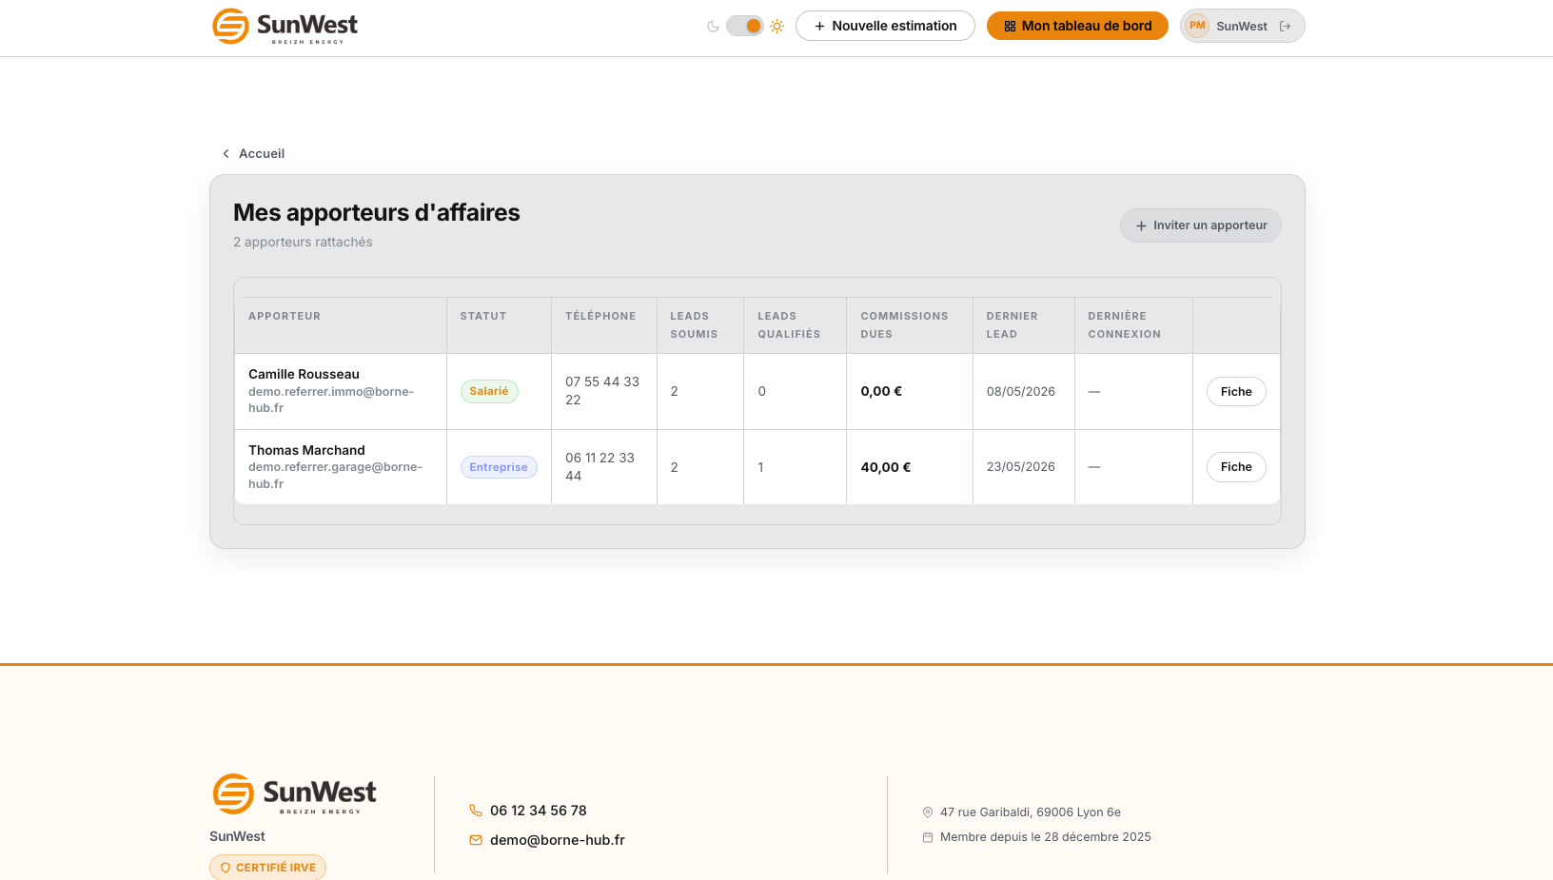
Task: Click the shield icon in Certifié IRVE badge
Action: tap(226, 868)
